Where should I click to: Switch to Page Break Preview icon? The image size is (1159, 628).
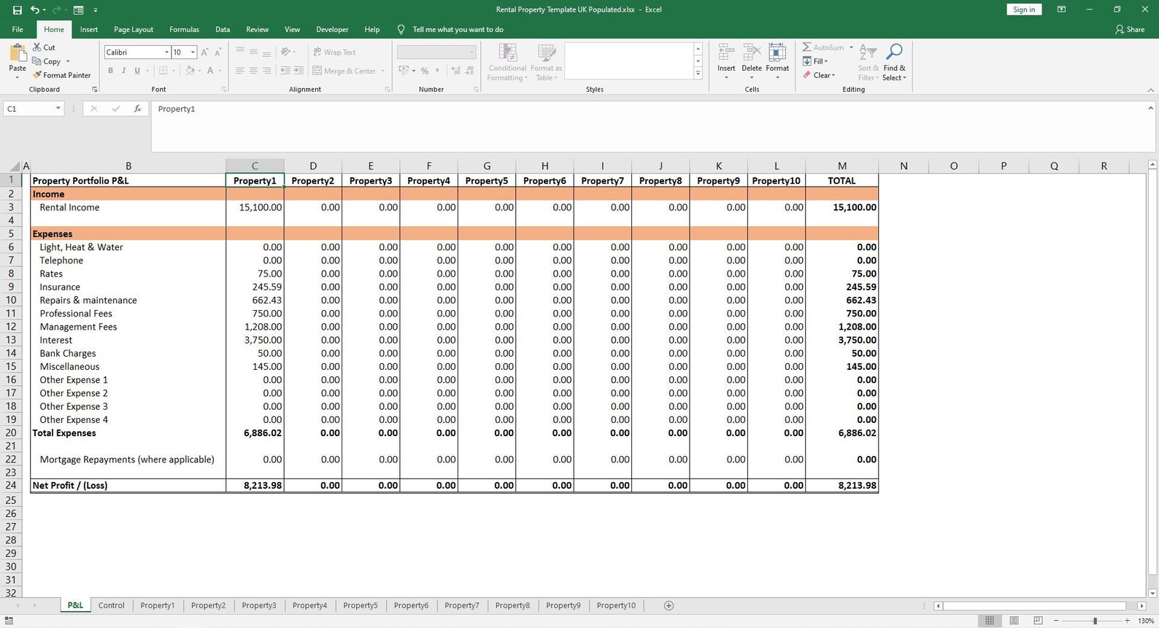coord(1038,621)
